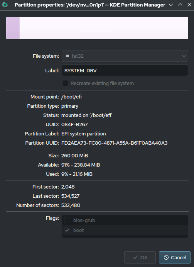Click the cancel circle-slash icon
Viewport: 194px width, 267px height.
click(x=166, y=257)
